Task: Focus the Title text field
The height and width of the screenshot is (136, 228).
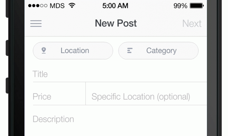Action: [x=119, y=74]
